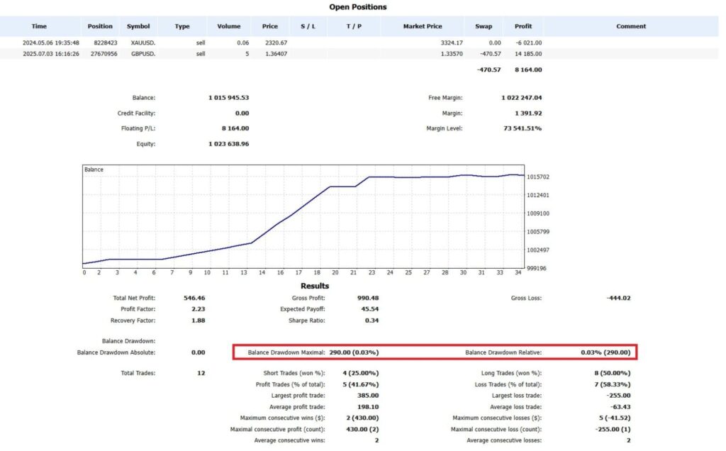Viewport: 726px width, 451px height.
Task: Click the Equity value 1 023 638.96
Action: click(x=228, y=143)
